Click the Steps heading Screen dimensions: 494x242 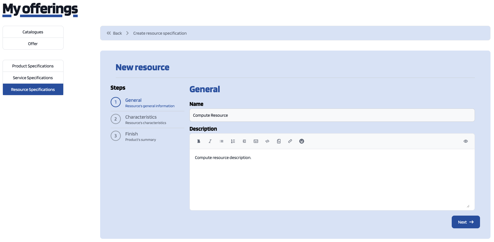click(x=118, y=88)
